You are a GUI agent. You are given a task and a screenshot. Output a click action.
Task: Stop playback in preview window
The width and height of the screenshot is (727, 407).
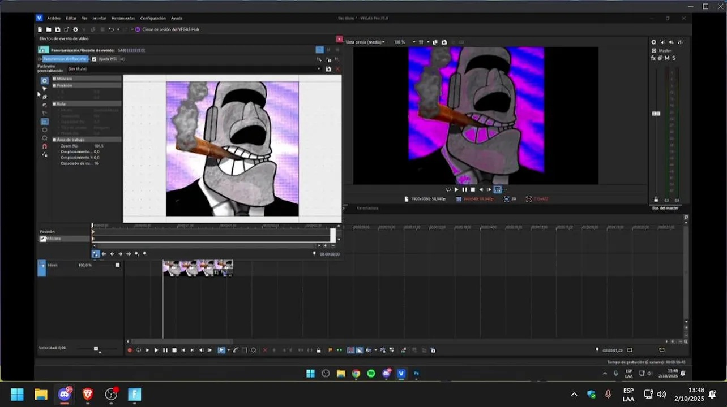point(473,190)
